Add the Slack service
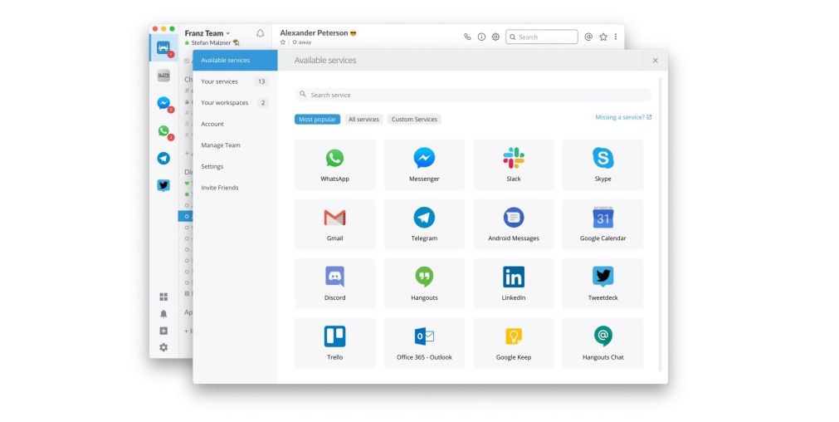The width and height of the screenshot is (839, 422). click(513, 164)
